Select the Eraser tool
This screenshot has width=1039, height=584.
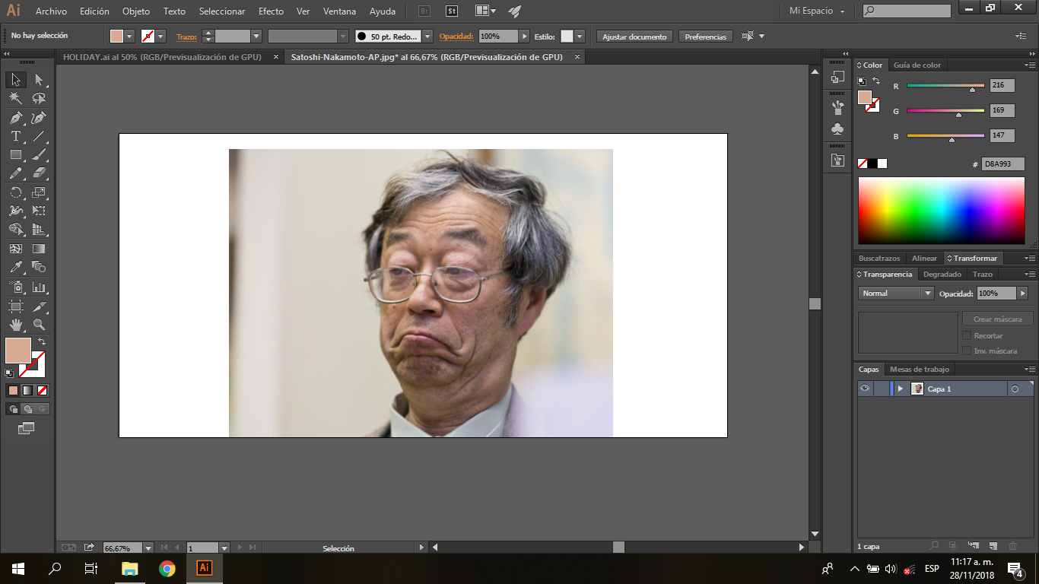(39, 173)
